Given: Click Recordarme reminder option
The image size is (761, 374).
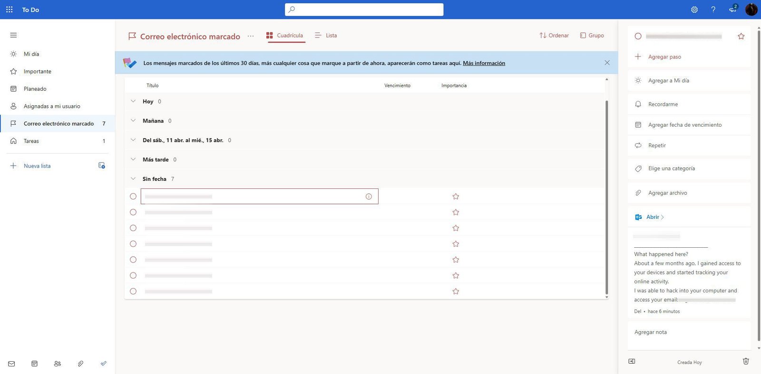Looking at the screenshot, I should tap(690, 104).
